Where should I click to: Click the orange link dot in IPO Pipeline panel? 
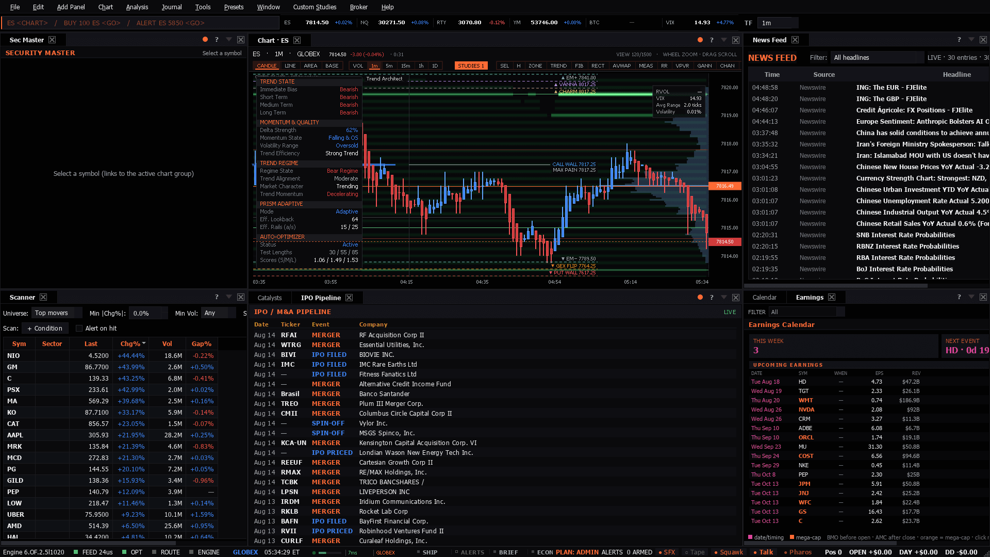[x=700, y=298]
